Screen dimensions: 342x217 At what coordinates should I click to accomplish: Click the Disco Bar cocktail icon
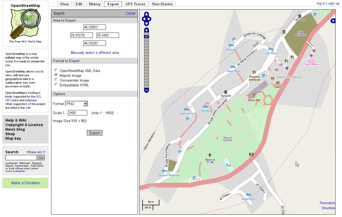254,96
